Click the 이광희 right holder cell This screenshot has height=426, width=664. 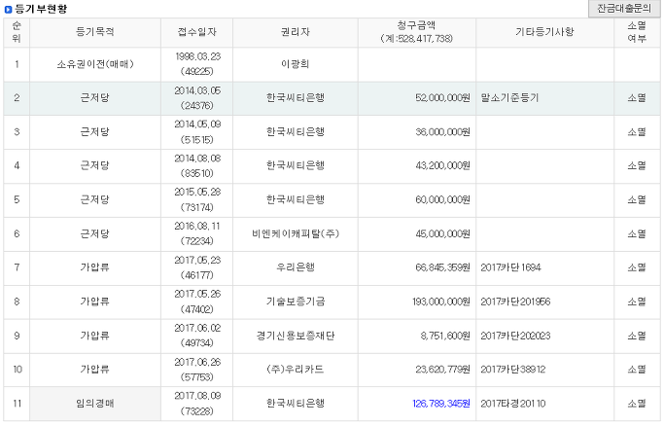click(296, 64)
